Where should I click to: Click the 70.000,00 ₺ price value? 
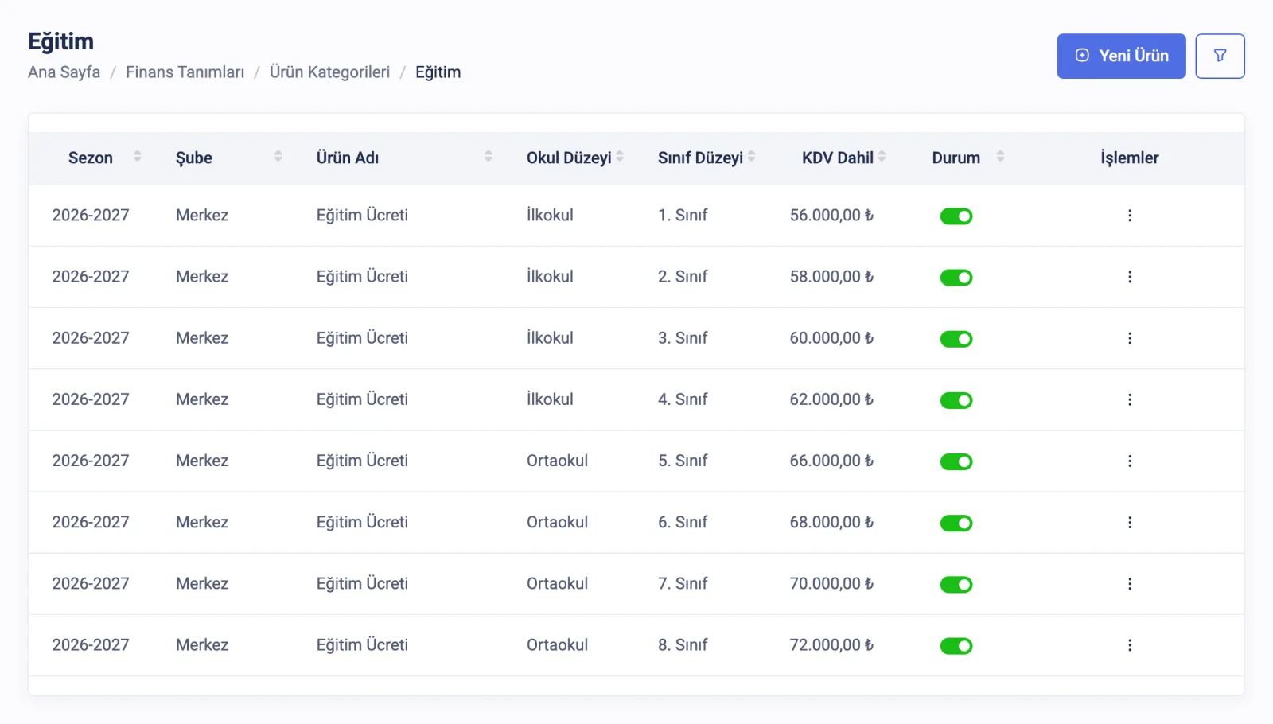click(x=831, y=583)
